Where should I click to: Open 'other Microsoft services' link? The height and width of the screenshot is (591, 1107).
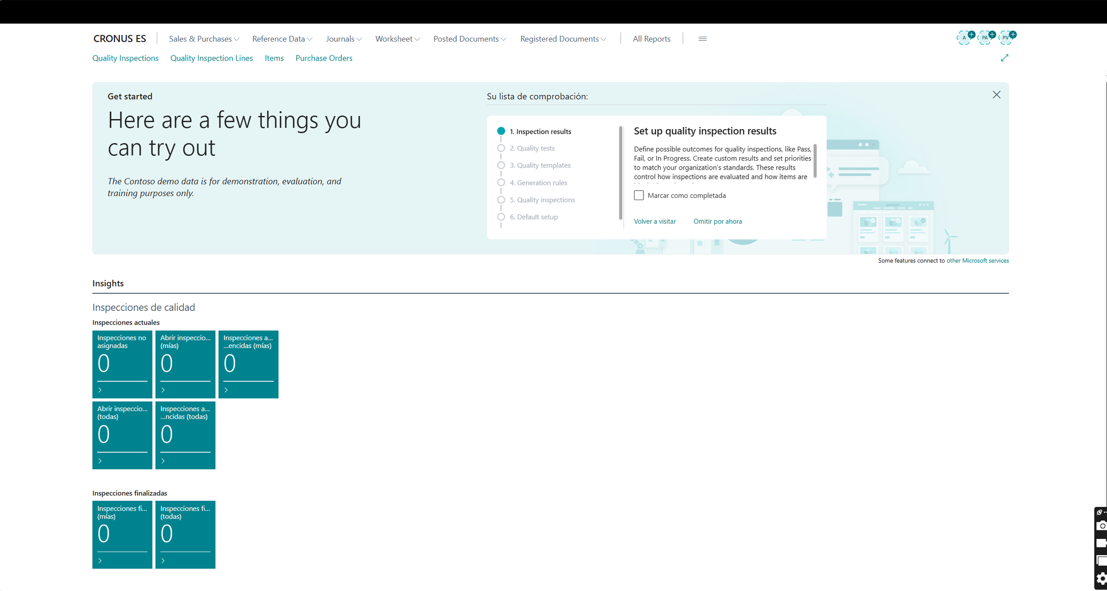click(x=977, y=261)
